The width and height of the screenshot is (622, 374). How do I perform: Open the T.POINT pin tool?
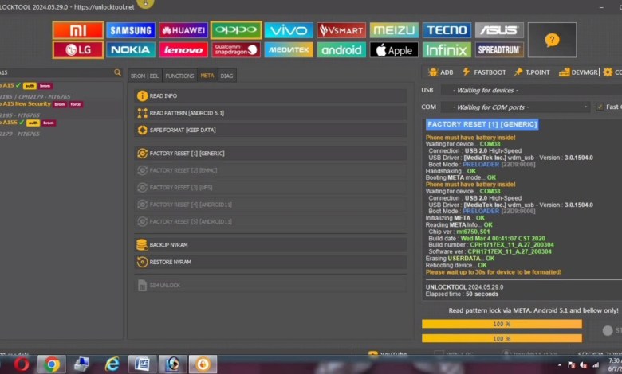click(x=532, y=72)
